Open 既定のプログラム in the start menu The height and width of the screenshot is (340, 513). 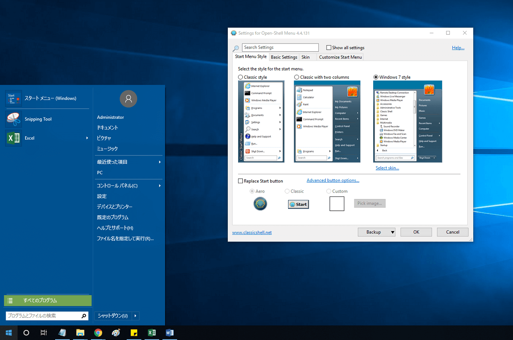pos(113,217)
